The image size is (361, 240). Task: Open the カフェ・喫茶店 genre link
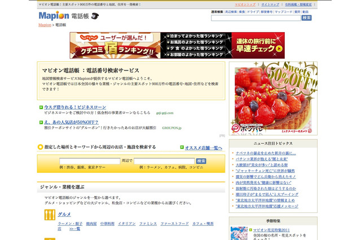pyautogui.click(x=203, y=224)
